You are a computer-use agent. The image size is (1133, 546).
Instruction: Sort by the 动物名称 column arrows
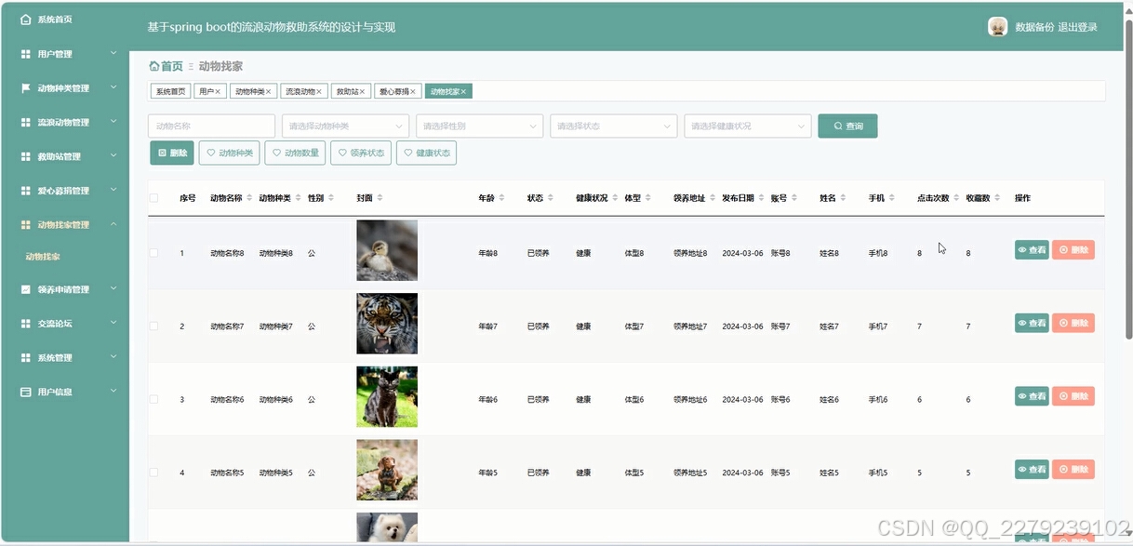coord(249,198)
